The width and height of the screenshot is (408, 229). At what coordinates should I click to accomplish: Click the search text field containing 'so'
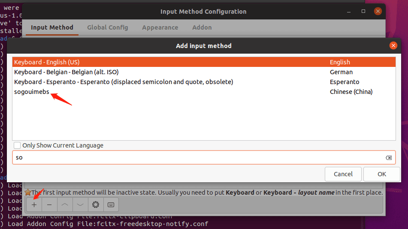click(x=197, y=157)
